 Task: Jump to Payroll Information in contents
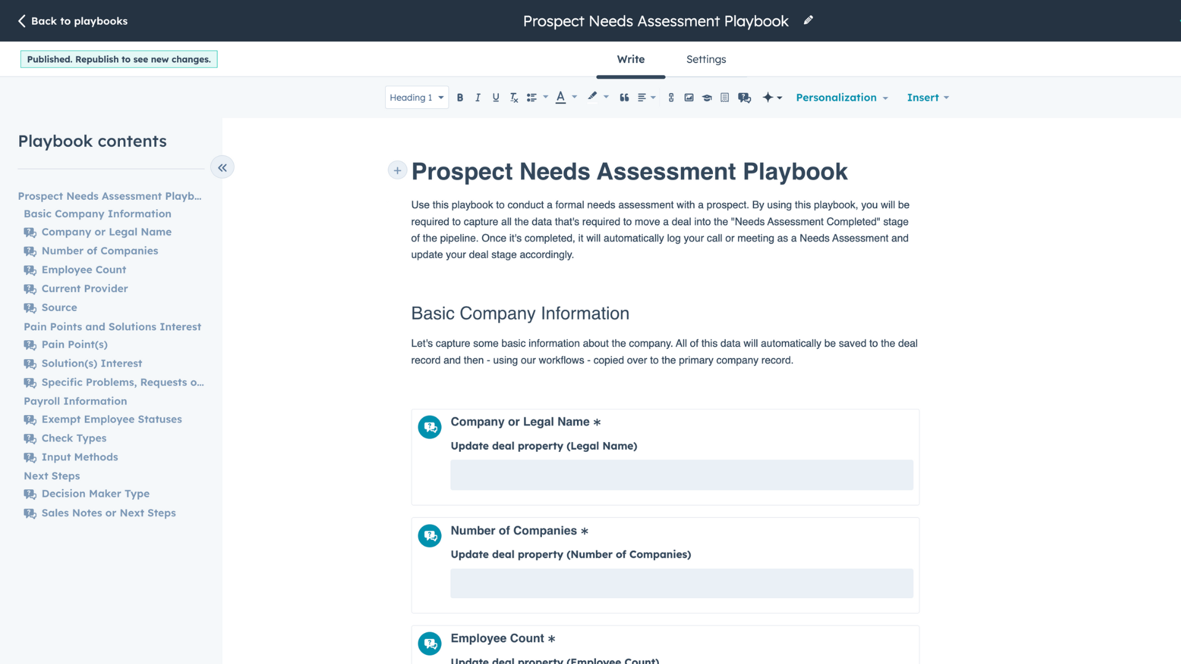coord(75,401)
